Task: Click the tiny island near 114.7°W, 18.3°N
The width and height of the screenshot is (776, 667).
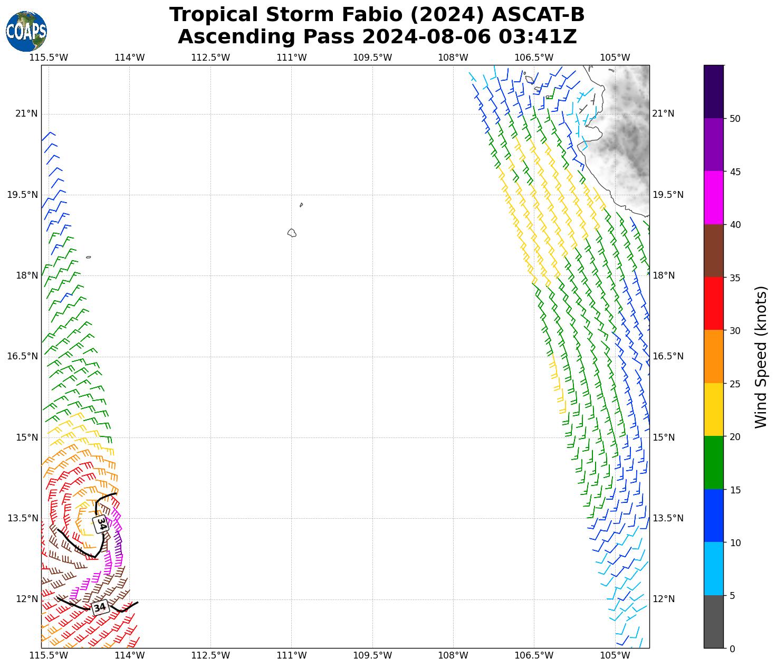Action: pyautogui.click(x=88, y=258)
